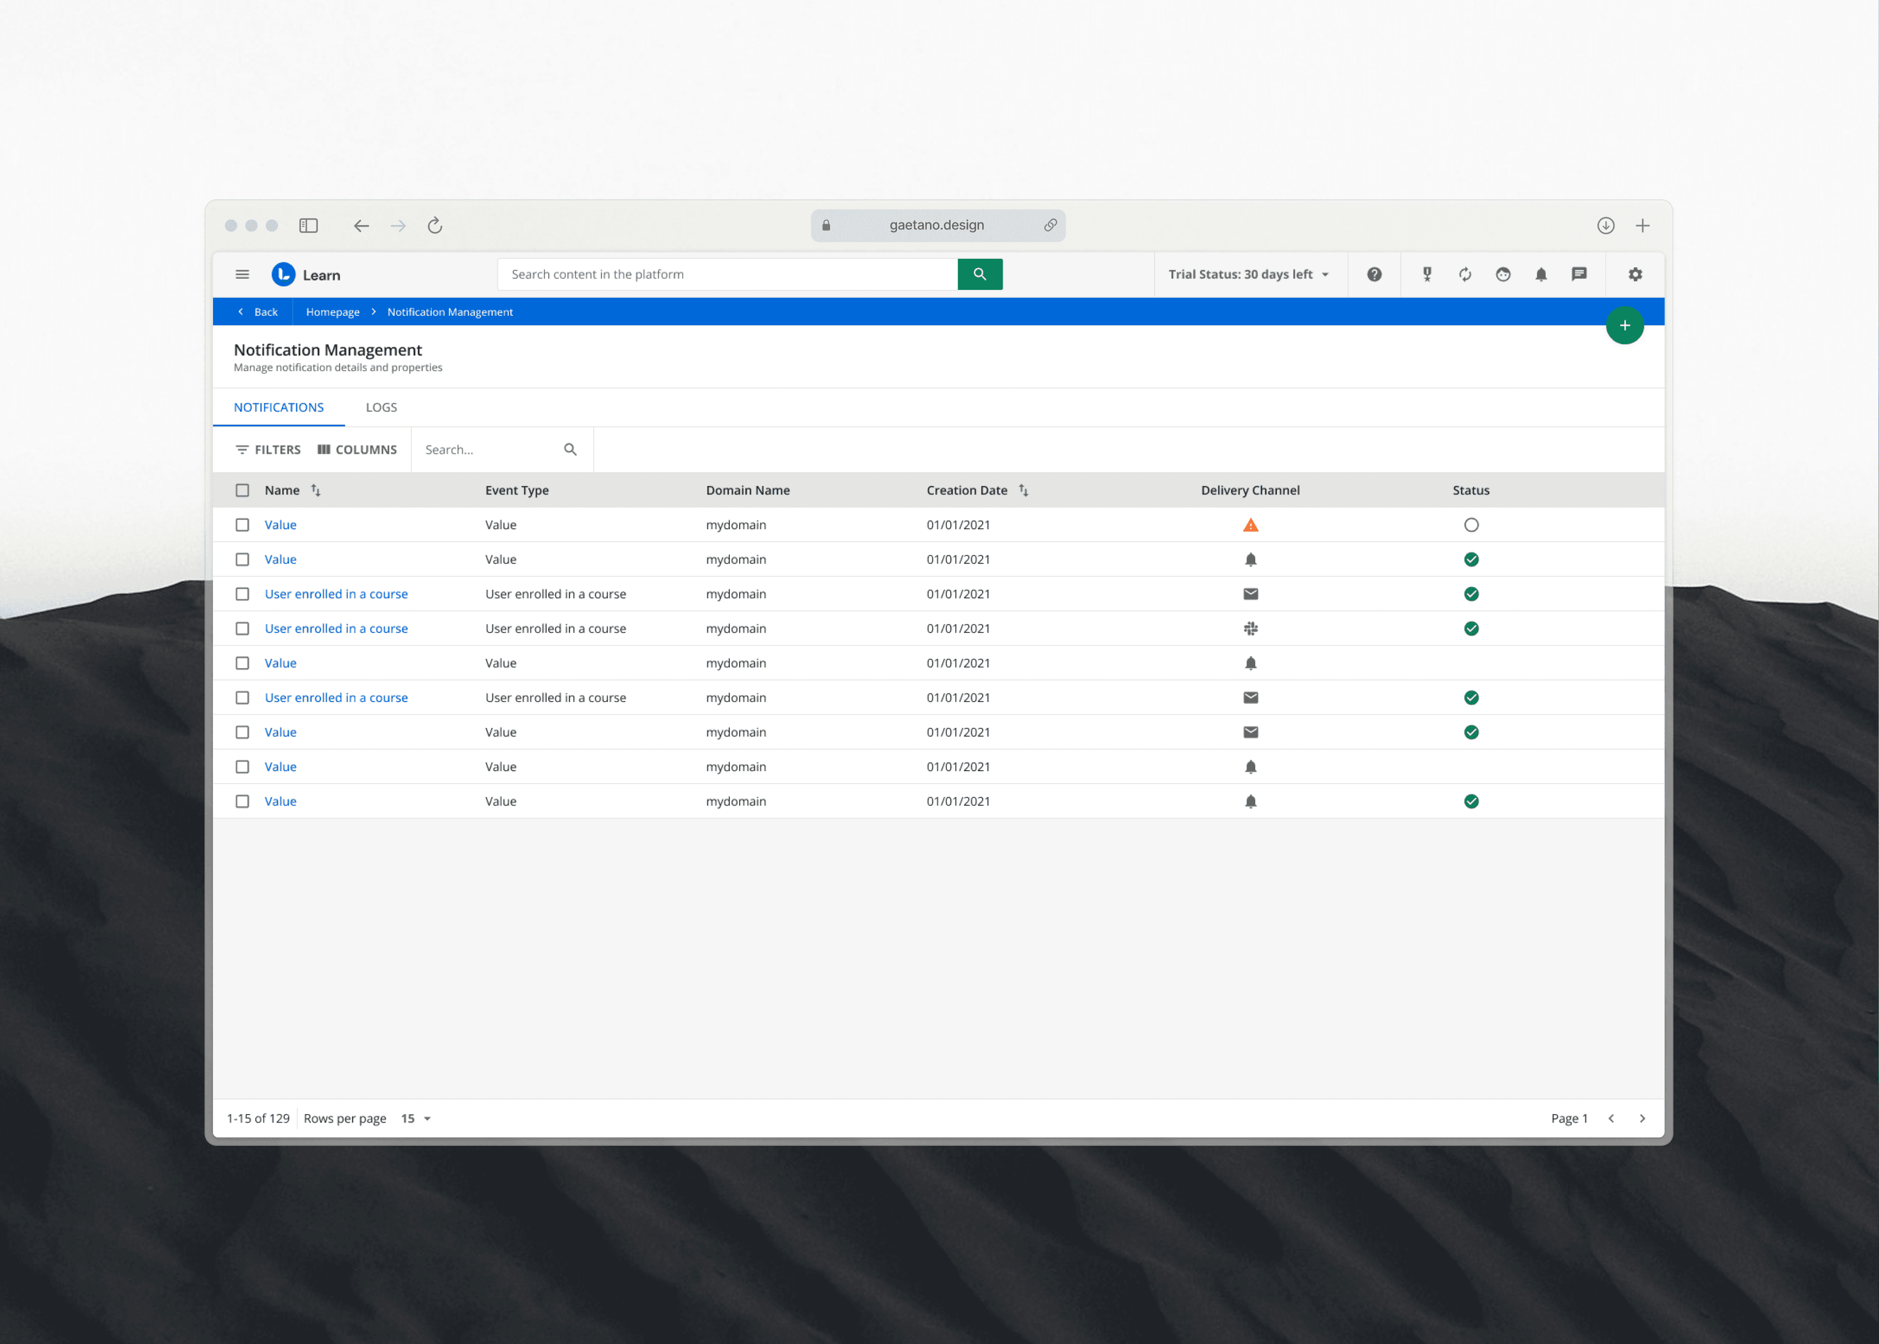This screenshot has width=1879, height=1344.
Task: Select the NOTIFICATIONS tab
Action: tap(279, 408)
